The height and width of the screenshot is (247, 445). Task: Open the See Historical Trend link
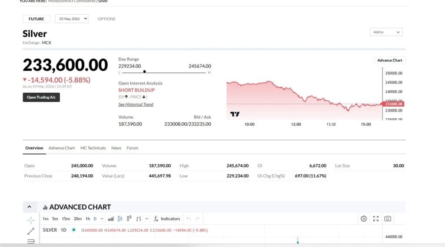coord(136,104)
